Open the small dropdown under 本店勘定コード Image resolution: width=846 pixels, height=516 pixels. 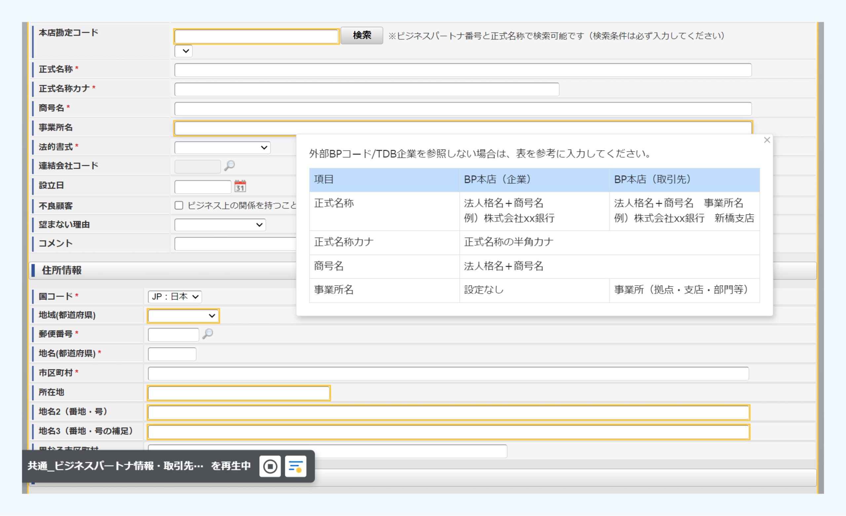point(183,52)
